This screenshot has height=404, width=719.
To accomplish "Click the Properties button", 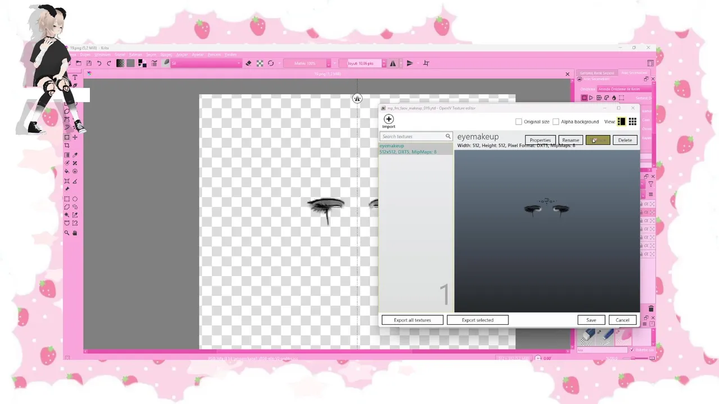I will click(x=540, y=140).
